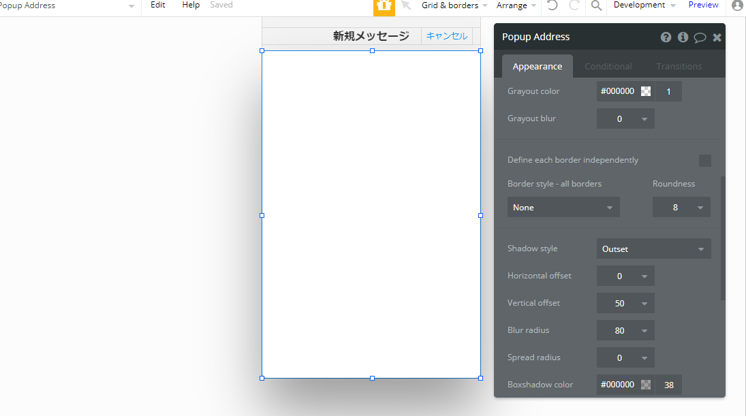Click the 新規メッセージ title text
This screenshot has height=416, width=746.
click(x=371, y=36)
